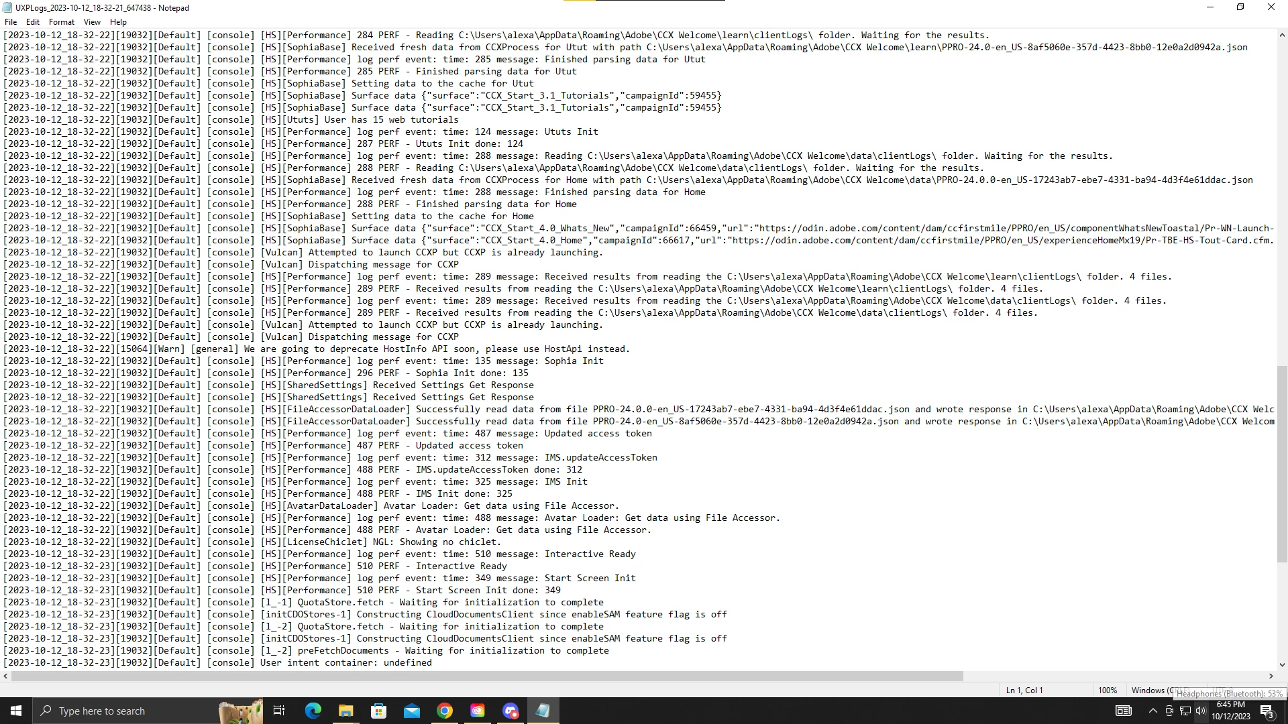Open the Edit menu
This screenshot has height=724, width=1288.
coord(33,22)
